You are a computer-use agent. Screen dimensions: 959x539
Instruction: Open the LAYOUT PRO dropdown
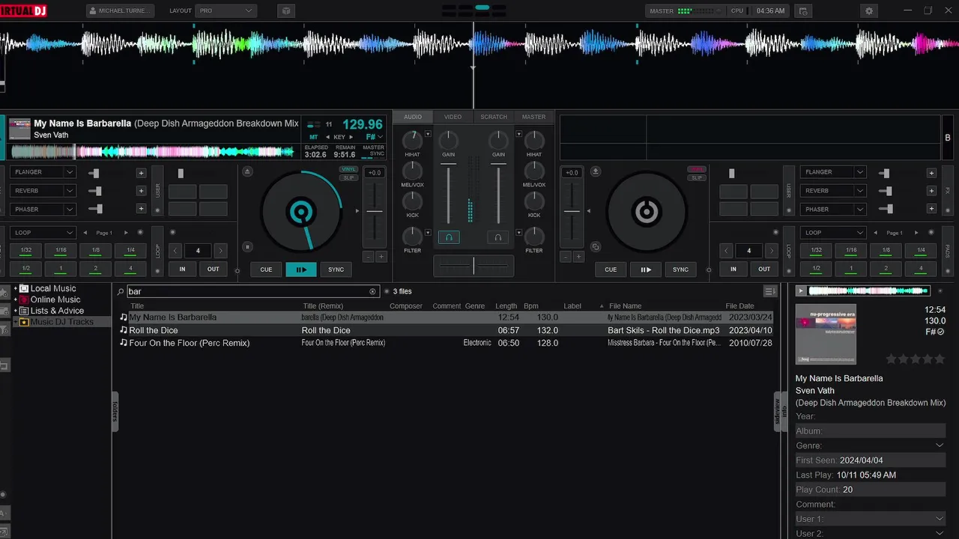point(226,11)
